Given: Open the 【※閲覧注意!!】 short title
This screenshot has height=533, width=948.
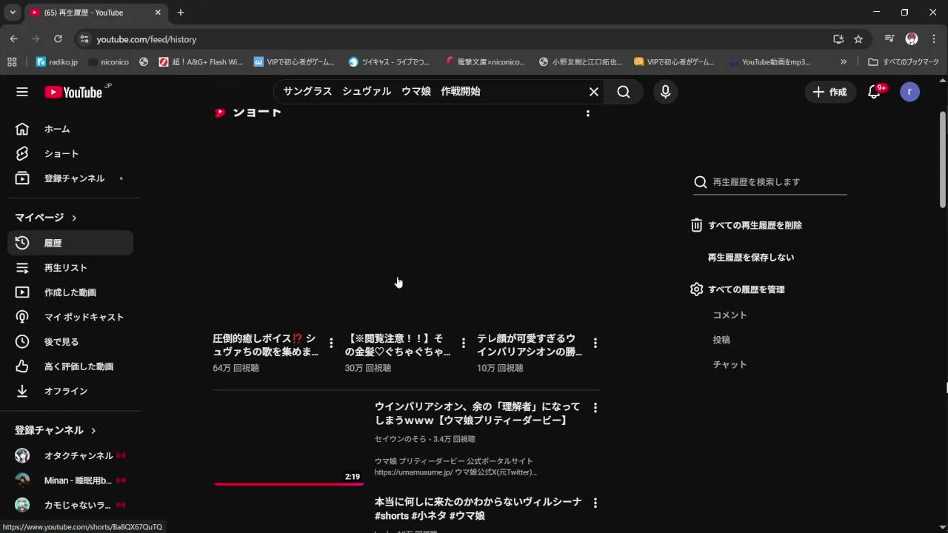Looking at the screenshot, I should click(398, 345).
